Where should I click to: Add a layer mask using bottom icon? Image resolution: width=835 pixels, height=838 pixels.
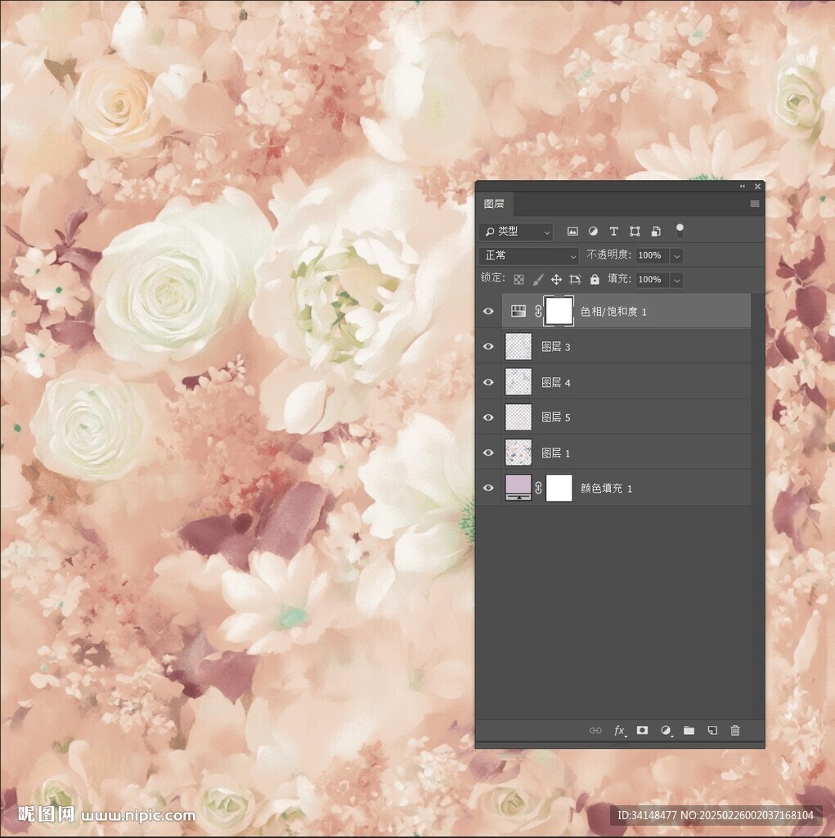pyautogui.click(x=643, y=730)
